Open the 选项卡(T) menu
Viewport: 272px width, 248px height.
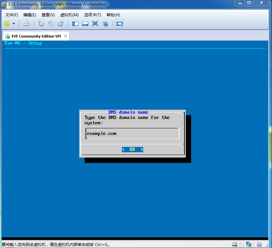tap(93, 15)
